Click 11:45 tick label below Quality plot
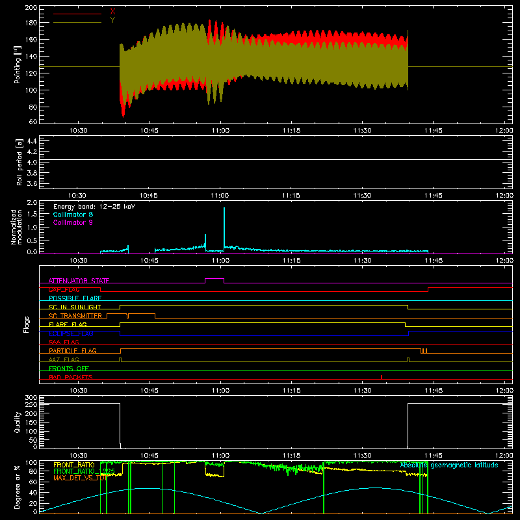Image resolution: width=520 pixels, height=520 pixels. click(434, 456)
